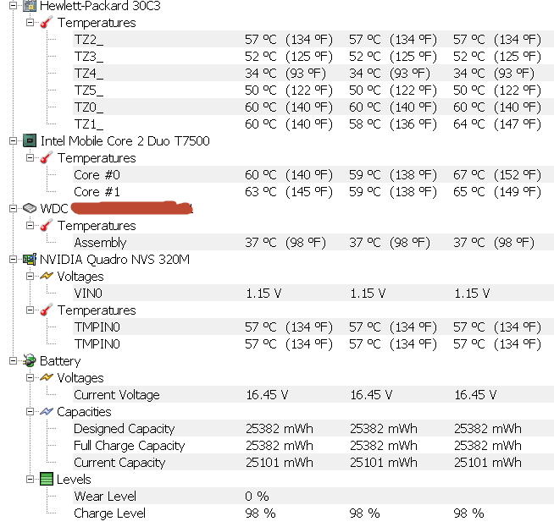Collapse Temperatures under the WDC drive
The height and width of the screenshot is (527, 554).
[30, 225]
